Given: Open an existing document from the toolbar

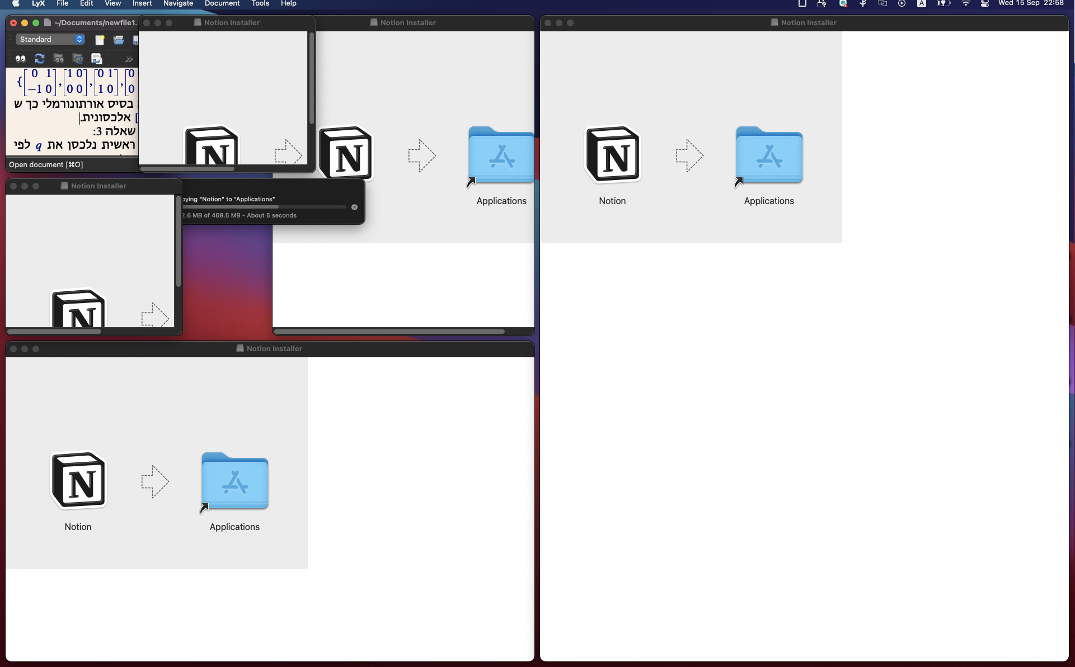Looking at the screenshot, I should click(x=119, y=40).
